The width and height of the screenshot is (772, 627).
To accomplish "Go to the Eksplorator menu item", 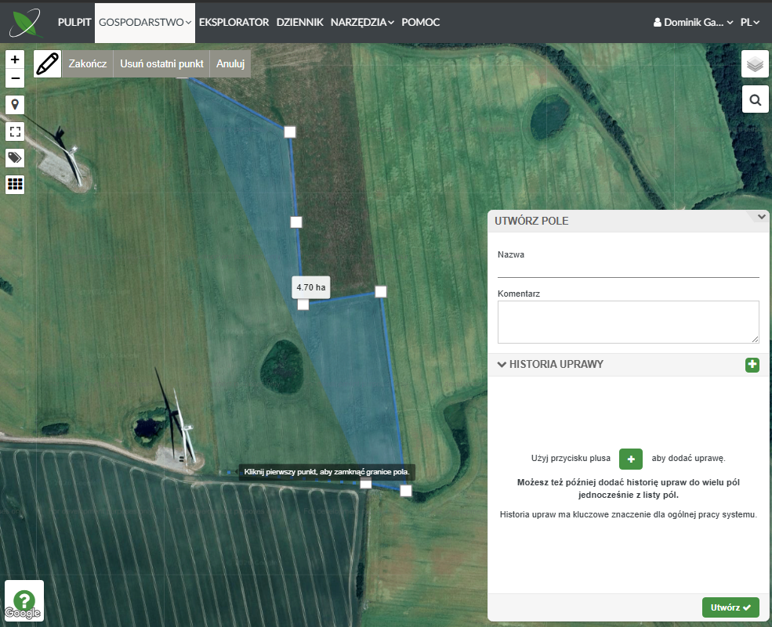I will (x=234, y=23).
